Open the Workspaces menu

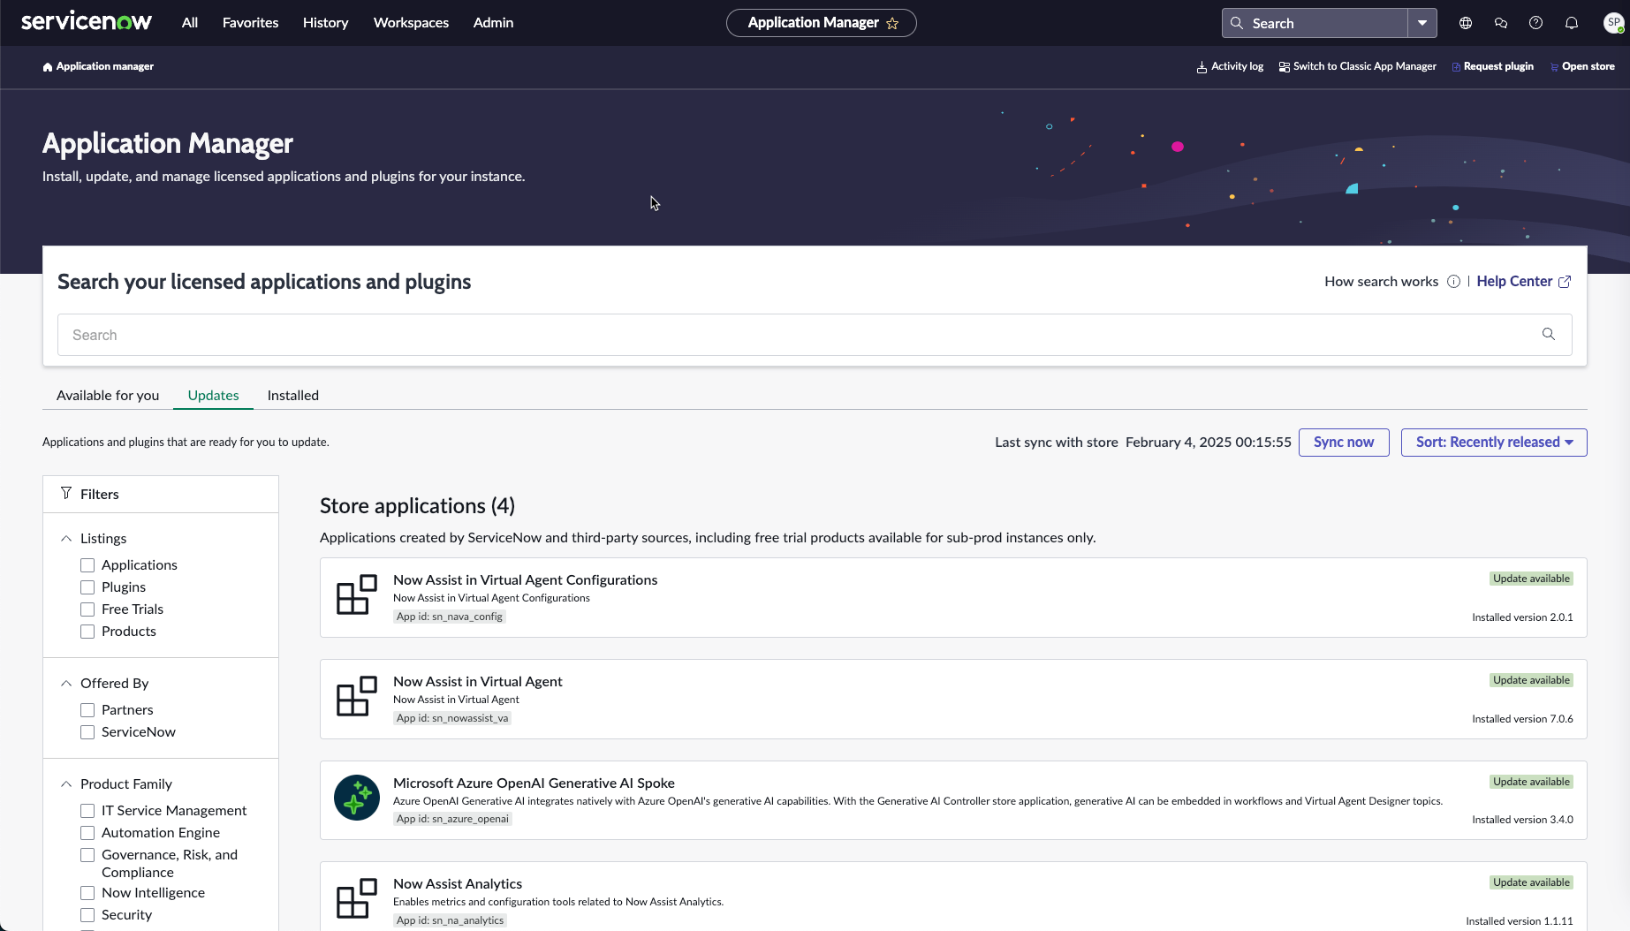point(411,23)
